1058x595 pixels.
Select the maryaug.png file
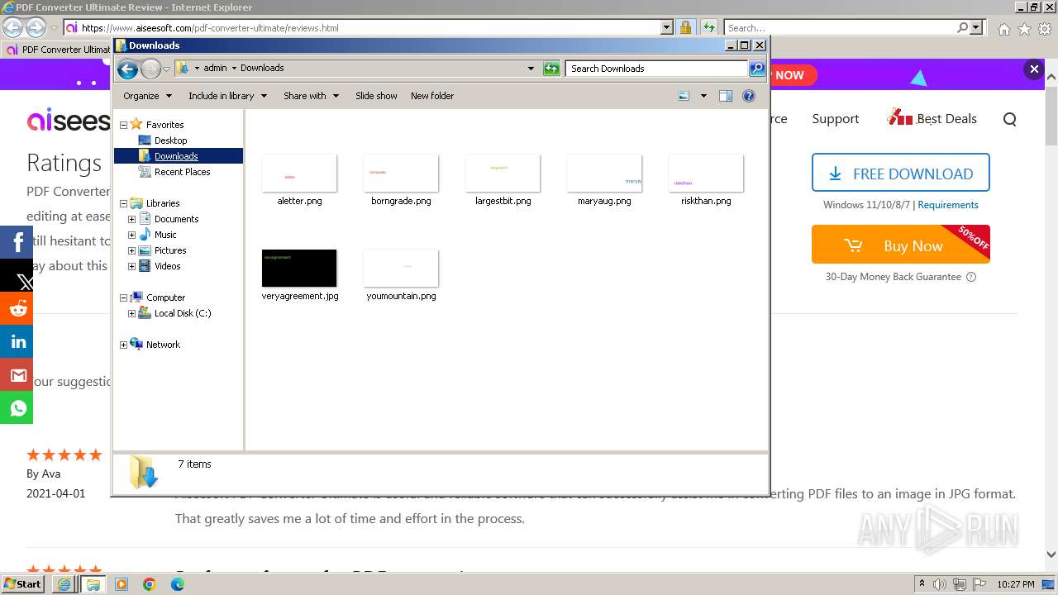click(604, 179)
